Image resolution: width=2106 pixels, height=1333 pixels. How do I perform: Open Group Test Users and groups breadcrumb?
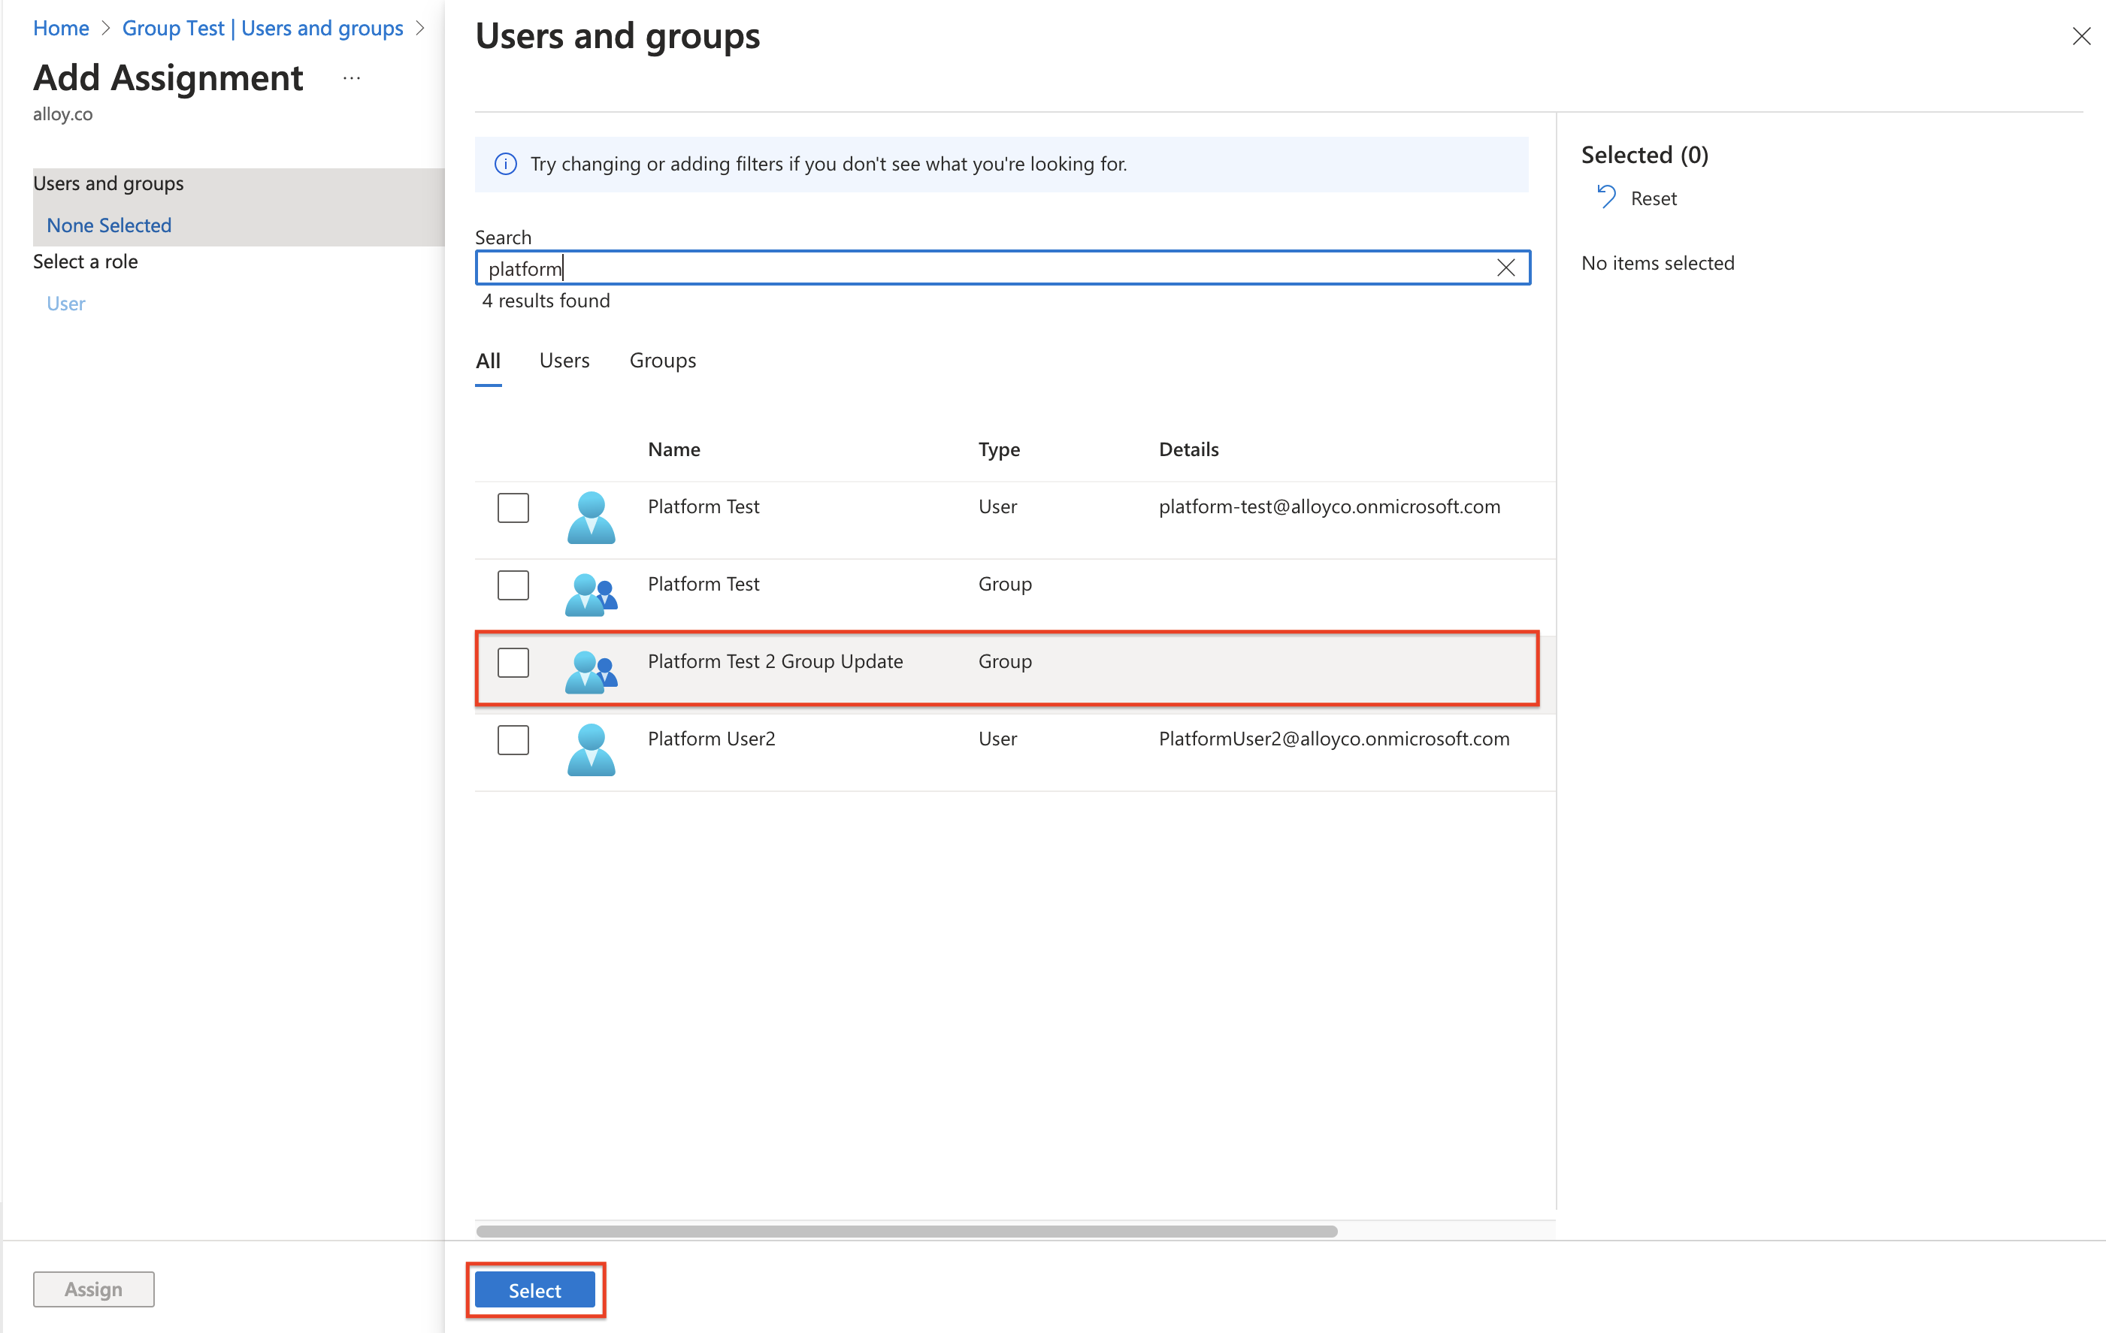click(262, 28)
